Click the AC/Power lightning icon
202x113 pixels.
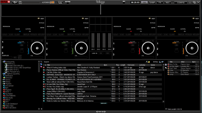[52, 2]
